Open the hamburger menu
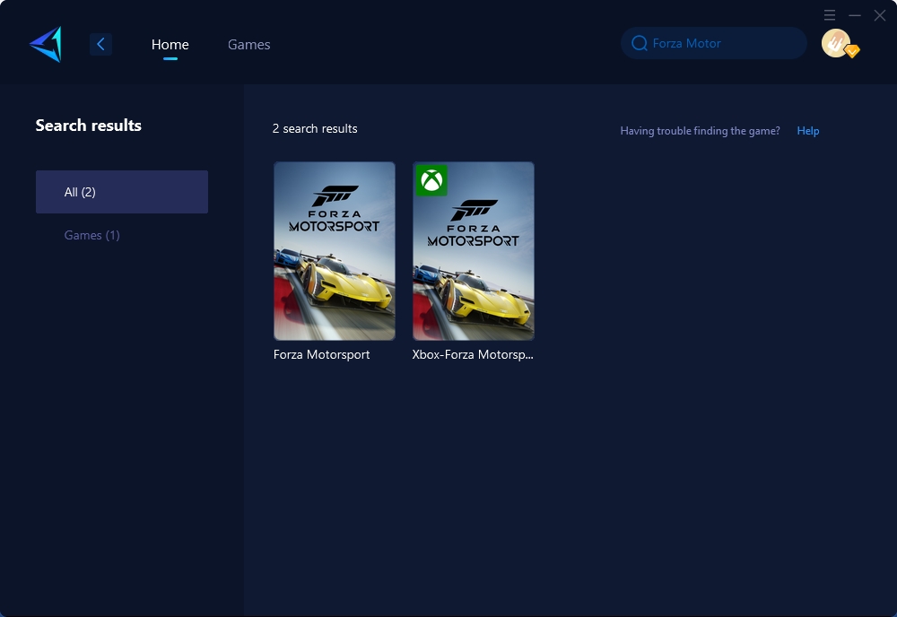This screenshot has height=617, width=897. coord(830,15)
